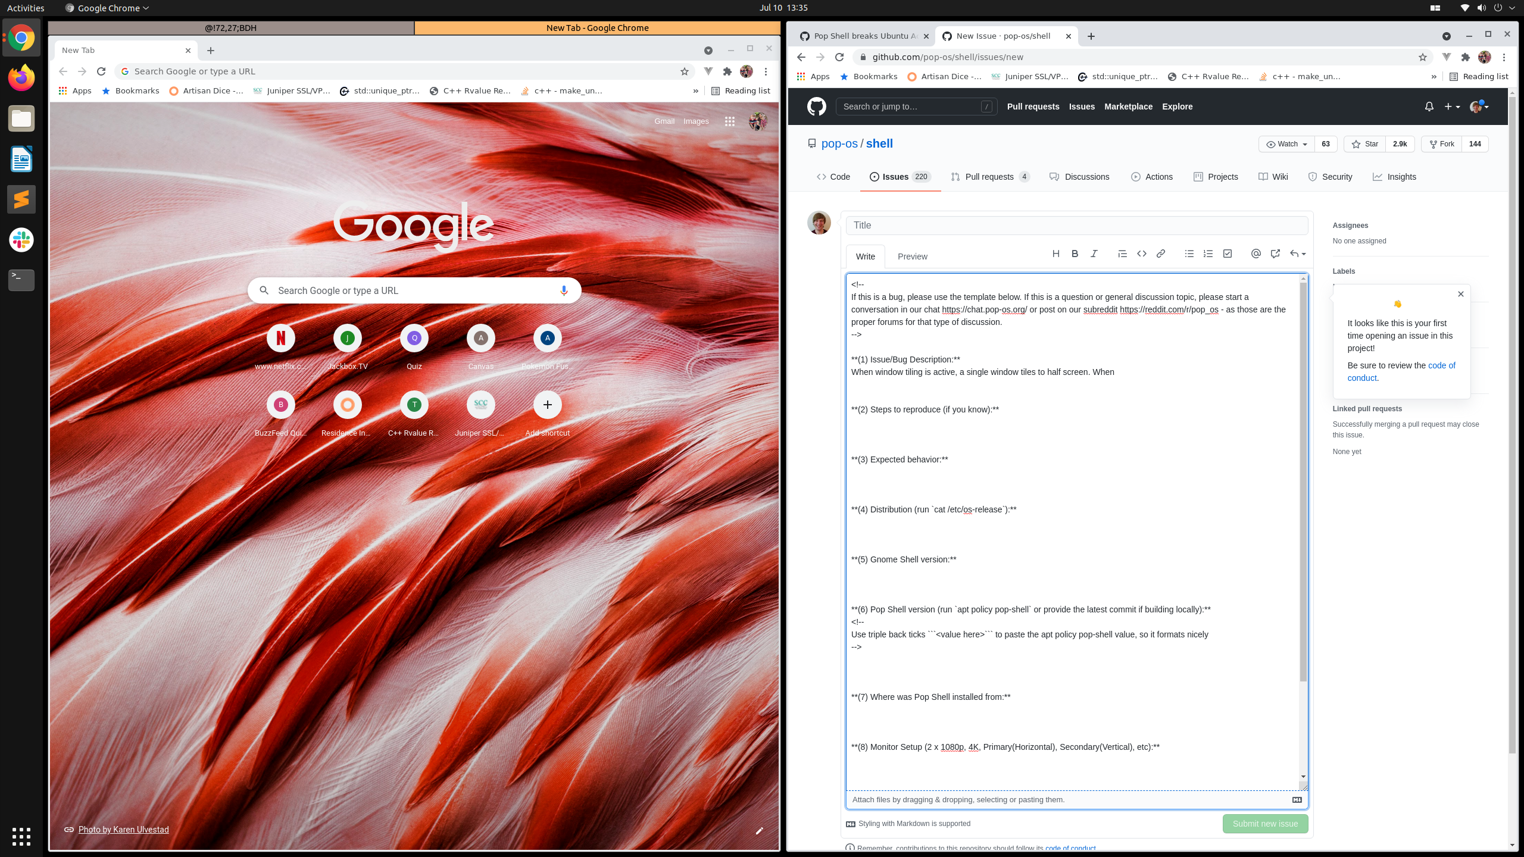This screenshot has height=857, width=1524.
Task: Insert a Heading in the issue body
Action: pyautogui.click(x=1056, y=254)
